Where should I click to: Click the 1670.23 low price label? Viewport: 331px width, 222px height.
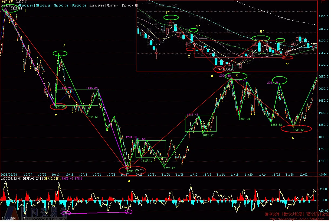[170, 168]
